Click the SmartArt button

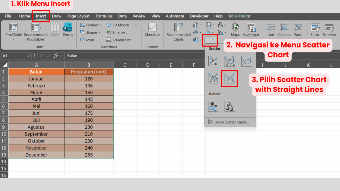[x=117, y=32]
